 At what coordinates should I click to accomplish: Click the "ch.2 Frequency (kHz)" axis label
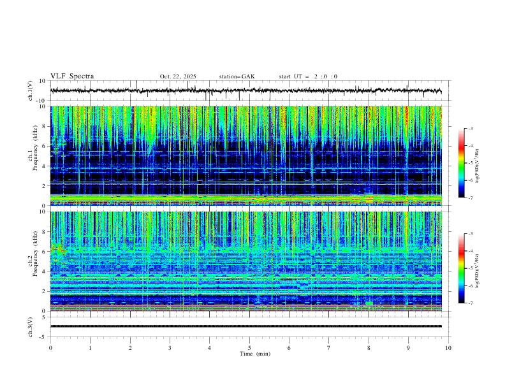pos(33,254)
